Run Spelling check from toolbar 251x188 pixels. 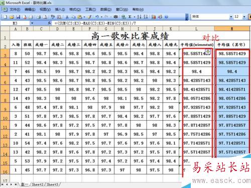click(x=53, y=17)
